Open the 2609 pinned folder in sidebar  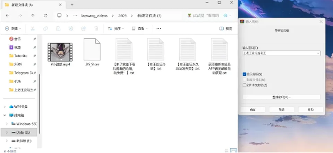click(16, 64)
